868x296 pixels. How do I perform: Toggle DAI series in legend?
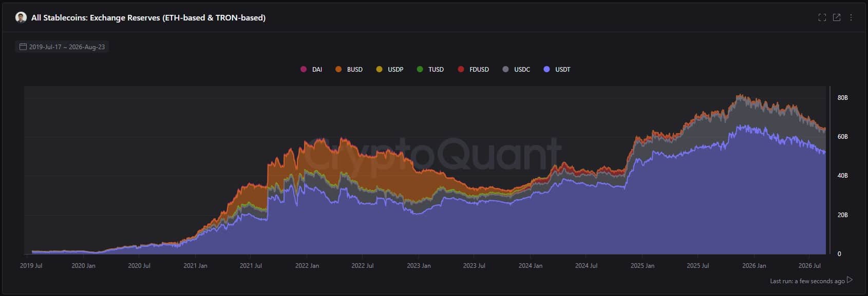pyautogui.click(x=311, y=69)
